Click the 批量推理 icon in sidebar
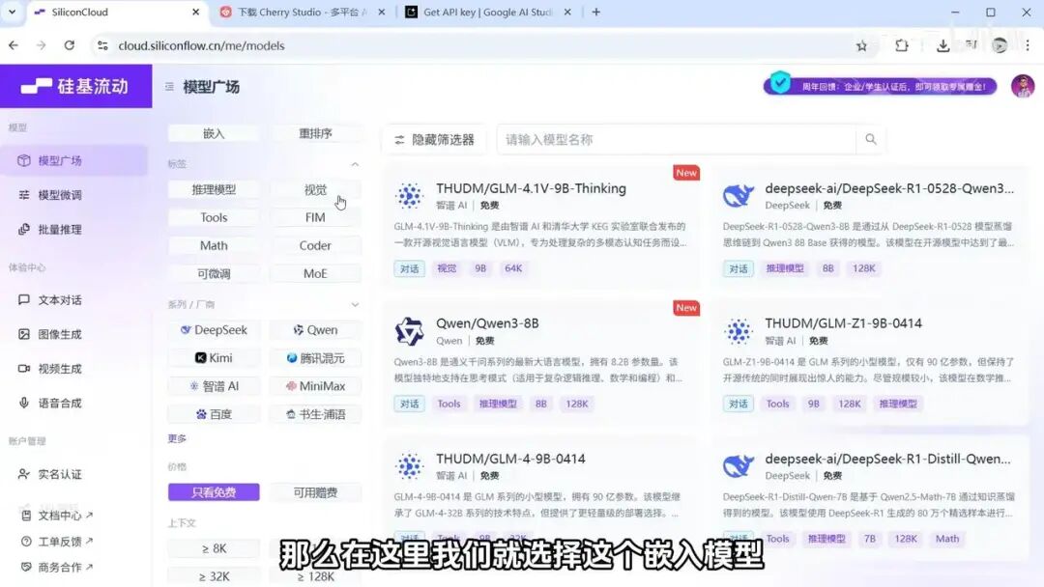The height and width of the screenshot is (587, 1044). [x=24, y=229]
